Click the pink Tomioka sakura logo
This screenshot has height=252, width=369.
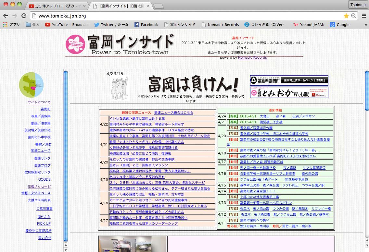[x=75, y=44]
